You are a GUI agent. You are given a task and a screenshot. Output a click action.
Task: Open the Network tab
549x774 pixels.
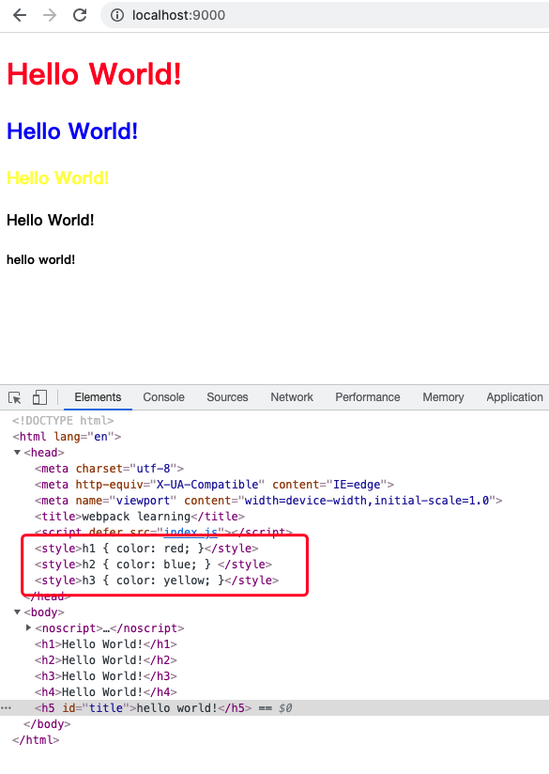pyautogui.click(x=292, y=397)
